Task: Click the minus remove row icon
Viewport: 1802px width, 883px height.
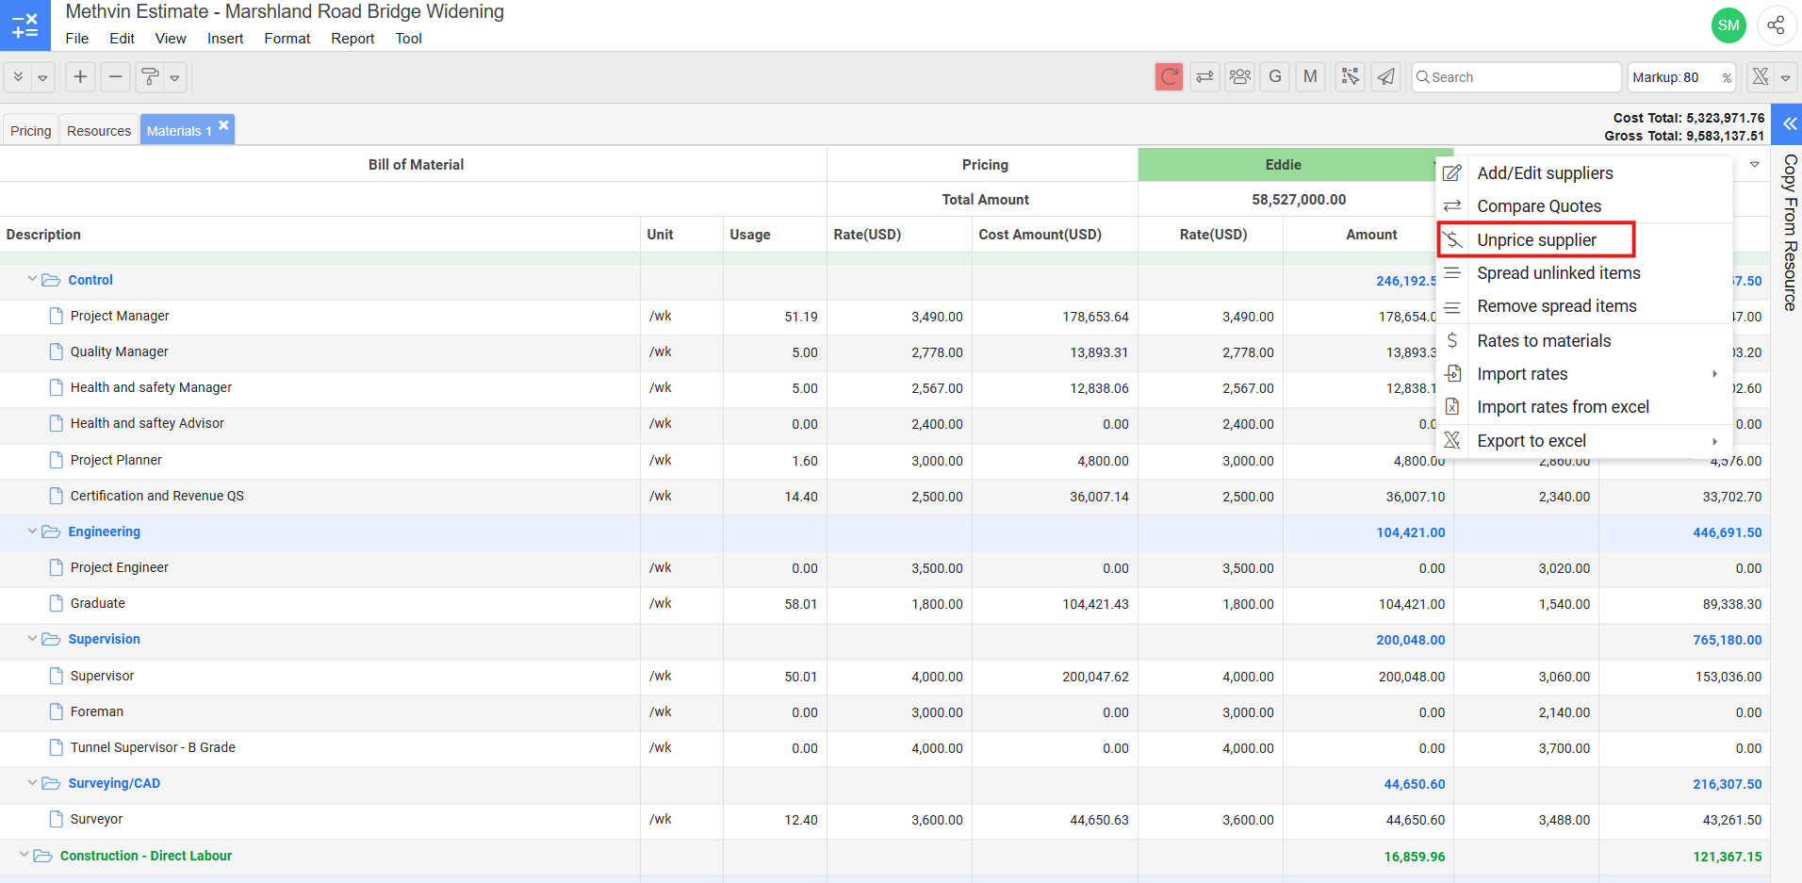Action: [x=115, y=77]
